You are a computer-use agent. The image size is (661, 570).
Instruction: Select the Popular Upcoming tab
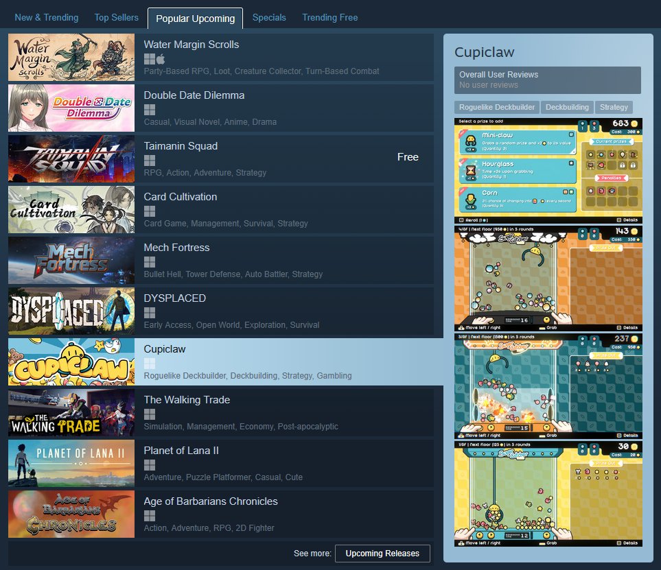pos(195,19)
